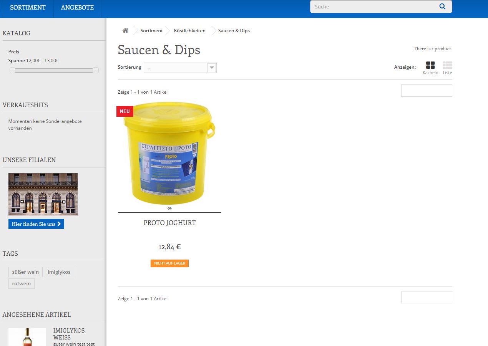Click the top pagination box
Viewport: 488px width, 346px height.
point(427,91)
